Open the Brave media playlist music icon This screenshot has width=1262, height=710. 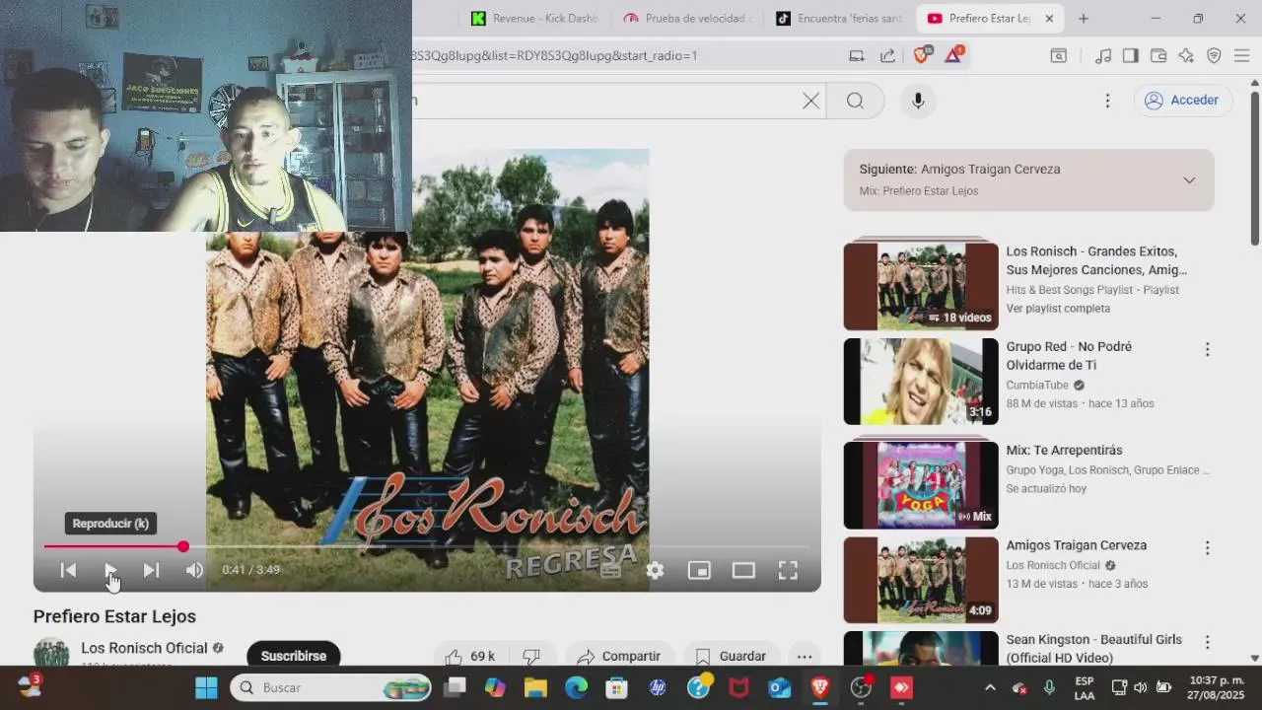[x=1103, y=56]
